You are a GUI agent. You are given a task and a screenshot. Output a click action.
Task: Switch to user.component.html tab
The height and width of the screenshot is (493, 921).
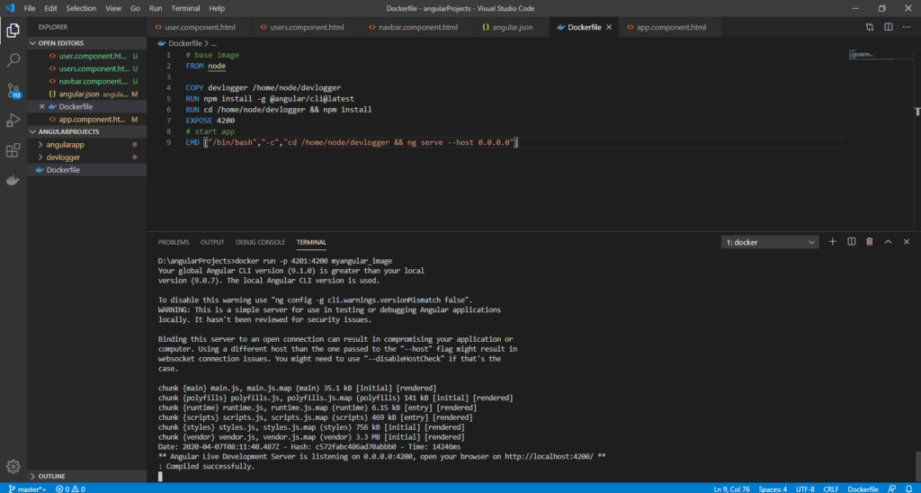point(199,27)
